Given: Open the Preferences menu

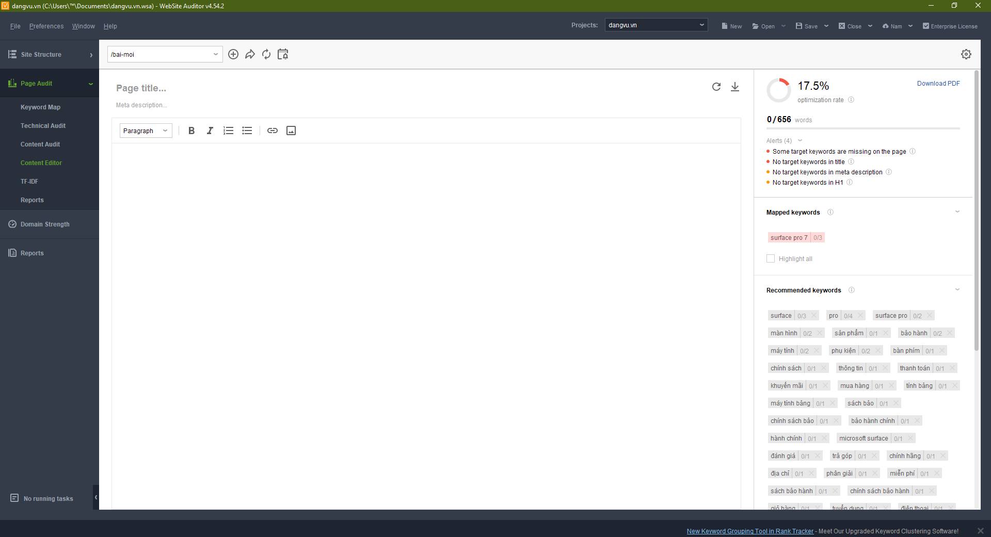Looking at the screenshot, I should pyautogui.click(x=46, y=26).
